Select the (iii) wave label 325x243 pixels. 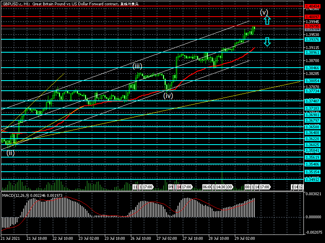click(137, 66)
